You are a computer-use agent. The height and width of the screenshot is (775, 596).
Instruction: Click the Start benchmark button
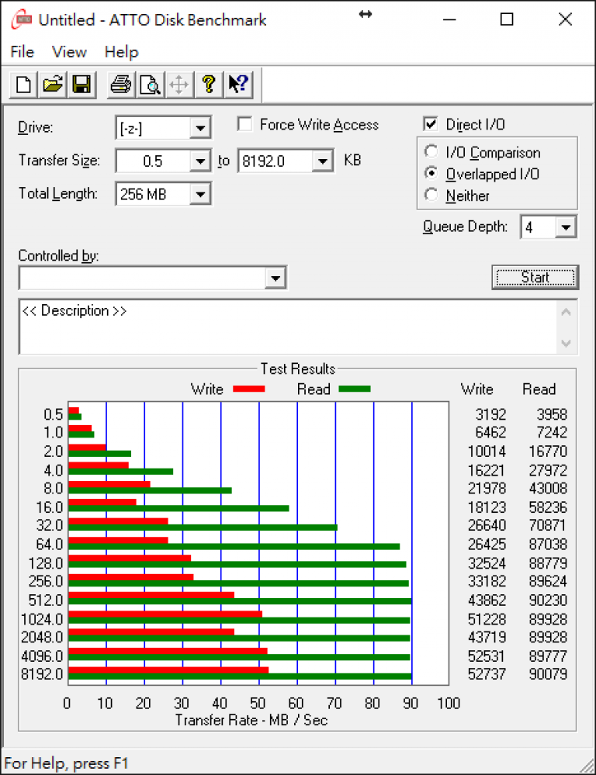point(535,277)
